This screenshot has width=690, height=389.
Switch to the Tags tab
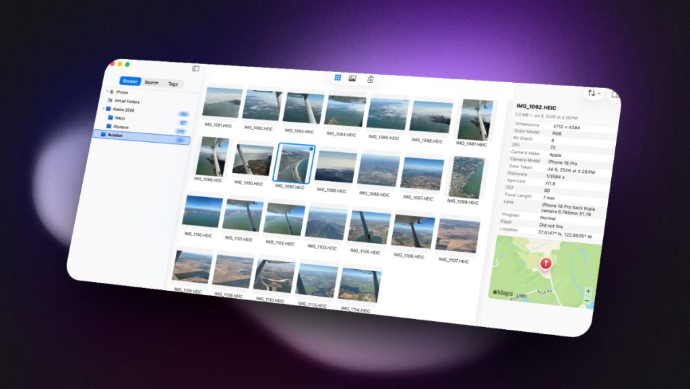point(173,83)
